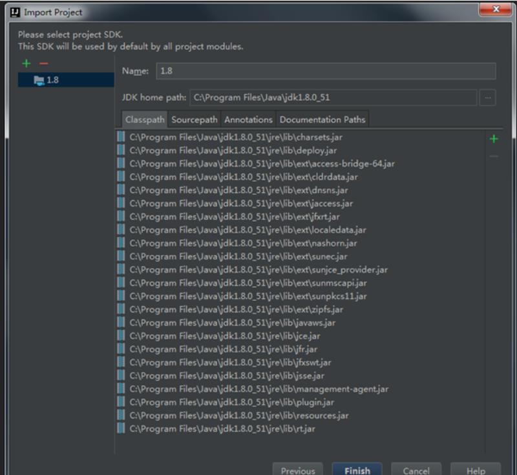The height and width of the screenshot is (475, 517).
Task: Click the library icon beside nashorn.jar
Action: tap(121, 243)
